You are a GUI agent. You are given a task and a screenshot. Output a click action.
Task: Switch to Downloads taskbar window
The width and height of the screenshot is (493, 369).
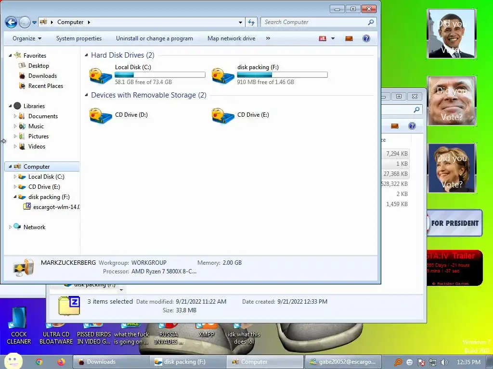111,362
